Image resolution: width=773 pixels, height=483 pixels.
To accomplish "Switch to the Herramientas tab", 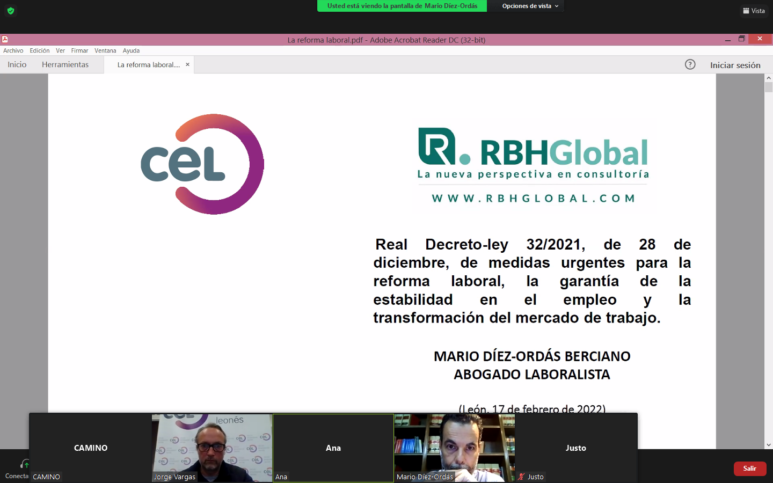I will click(65, 64).
